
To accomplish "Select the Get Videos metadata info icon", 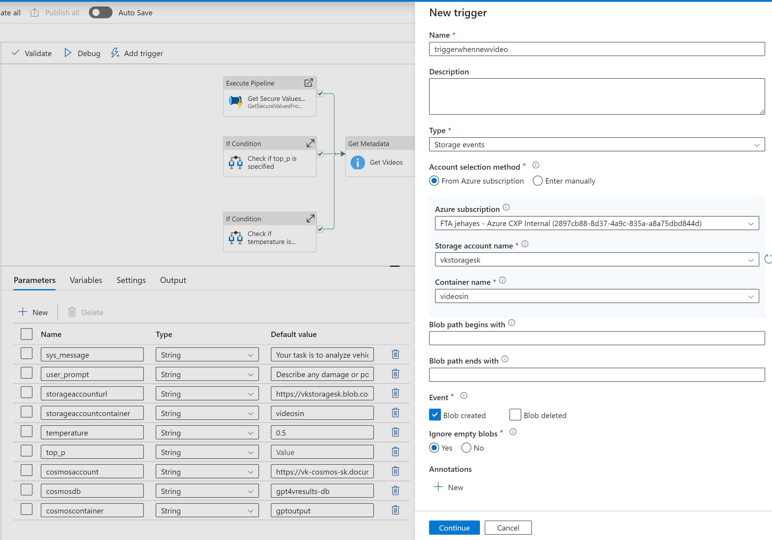I will (x=357, y=162).
